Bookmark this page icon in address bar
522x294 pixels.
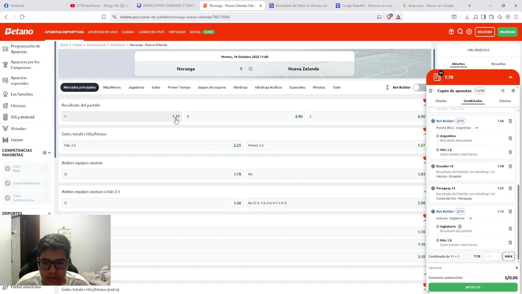104,17
